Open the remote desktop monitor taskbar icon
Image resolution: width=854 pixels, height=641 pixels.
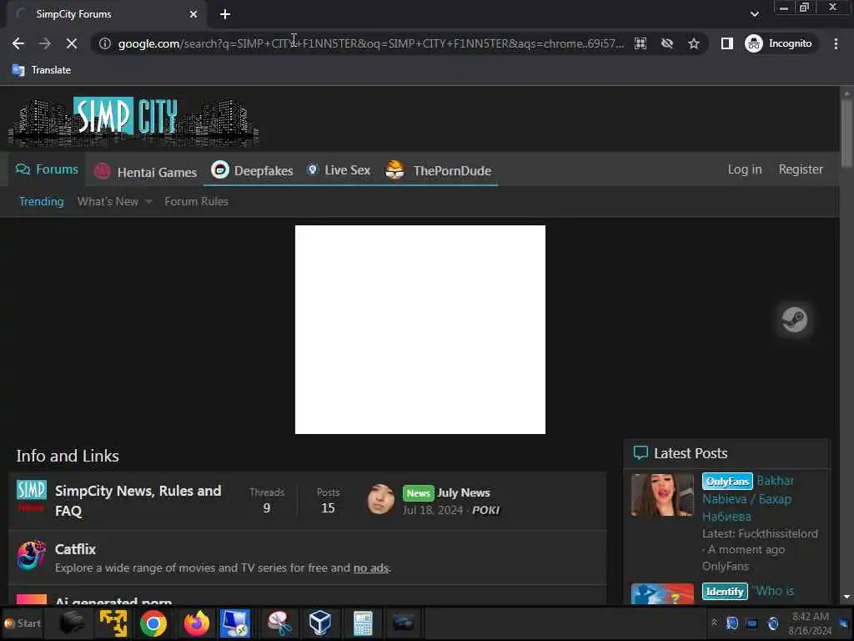coord(234,623)
